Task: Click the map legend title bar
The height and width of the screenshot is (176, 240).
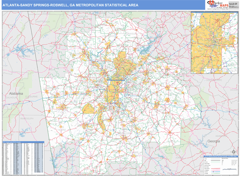Action: (219, 156)
